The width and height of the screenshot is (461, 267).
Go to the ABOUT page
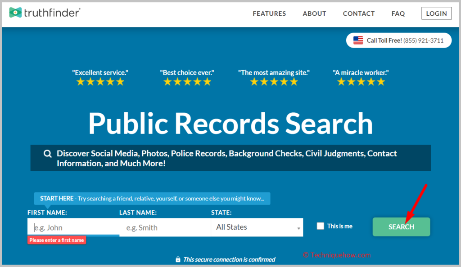[314, 13]
